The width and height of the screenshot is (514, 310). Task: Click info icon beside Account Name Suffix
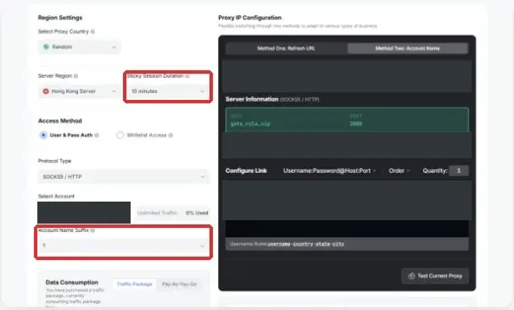pyautogui.click(x=92, y=230)
